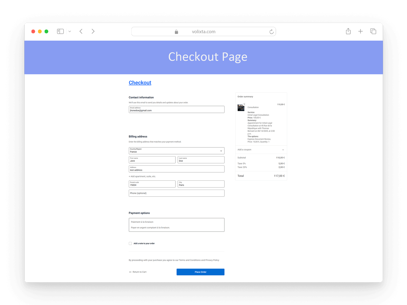407x305 pixels.
Task: Toggle the browser sidebar icon
Action: pyautogui.click(x=60, y=31)
